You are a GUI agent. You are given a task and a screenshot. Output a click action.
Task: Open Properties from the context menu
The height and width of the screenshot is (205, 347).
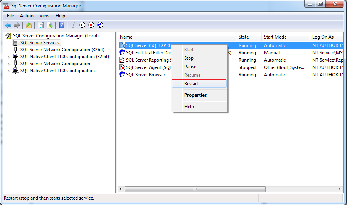(x=199, y=95)
